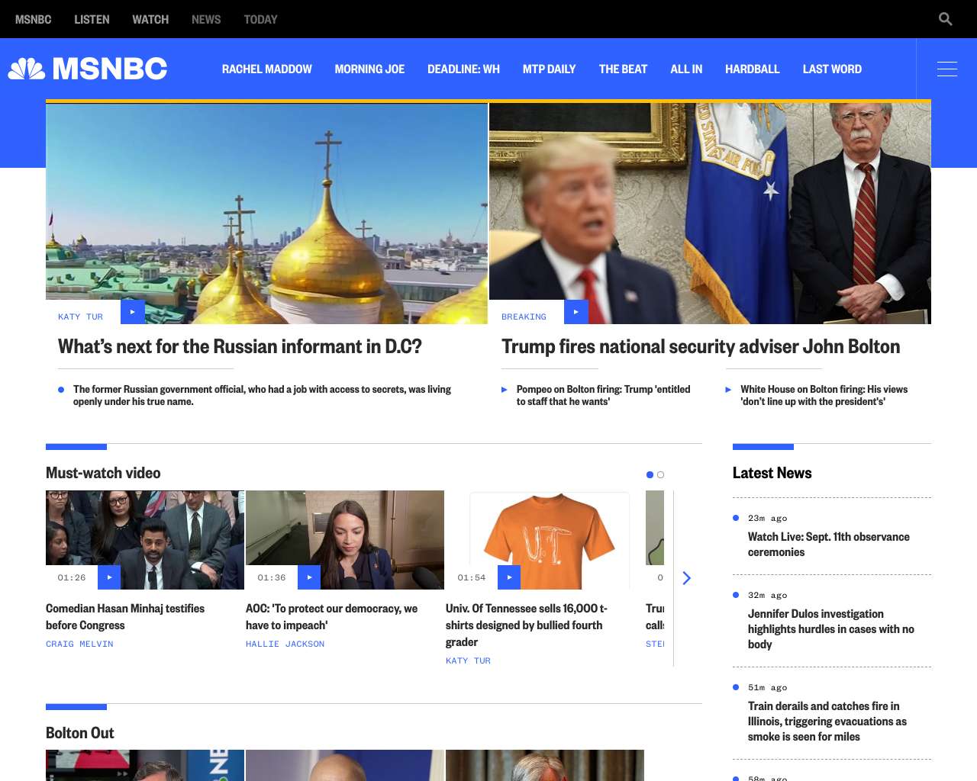Open Hasan Minhaj testifies thumbnail
977x781 pixels.
(x=145, y=540)
